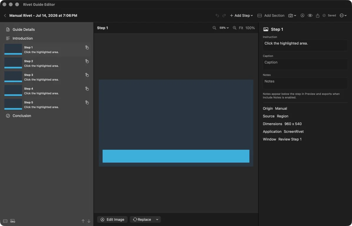Open the 59% zoom level dropdown
Screen dimensions: 352x226
coord(224,28)
